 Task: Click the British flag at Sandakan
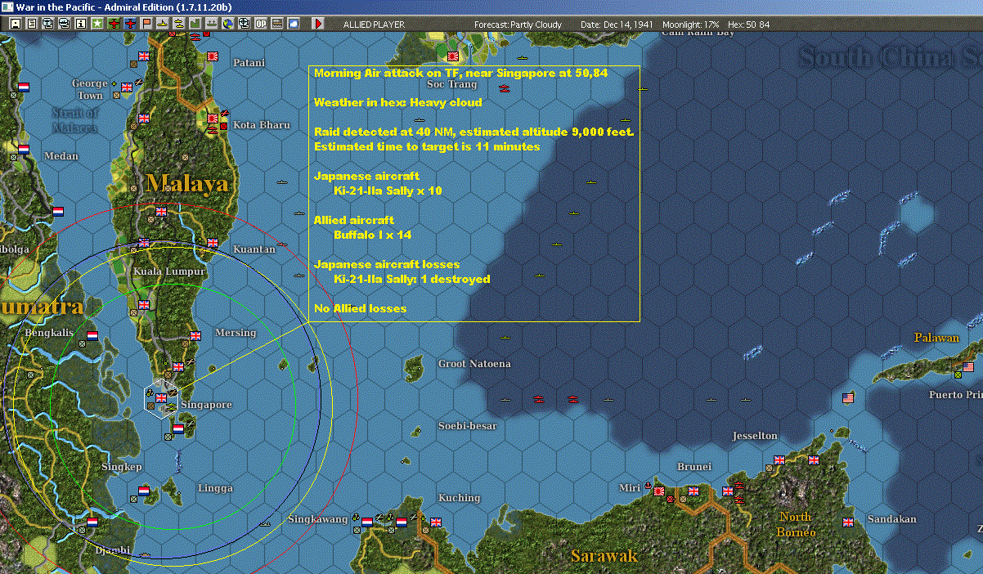848,522
